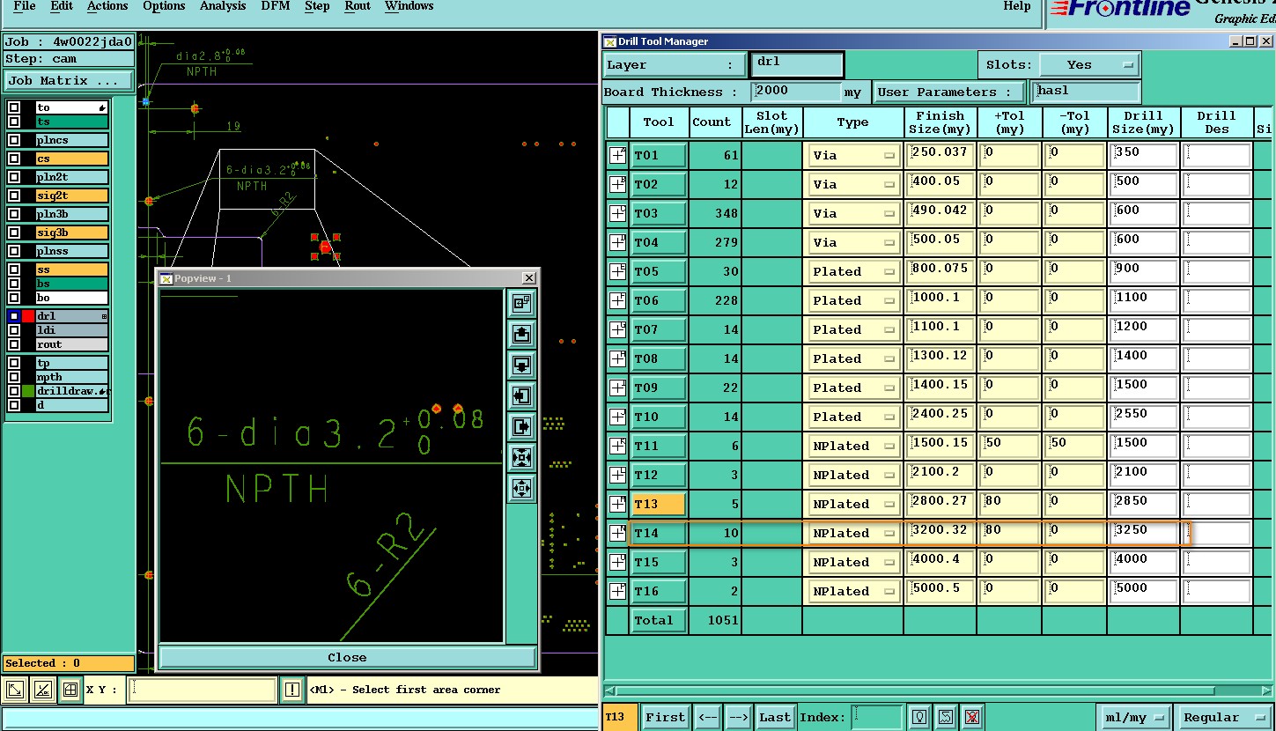Toggle the checkbox for layer ss
This screenshot has height=731, width=1276.
[14, 270]
